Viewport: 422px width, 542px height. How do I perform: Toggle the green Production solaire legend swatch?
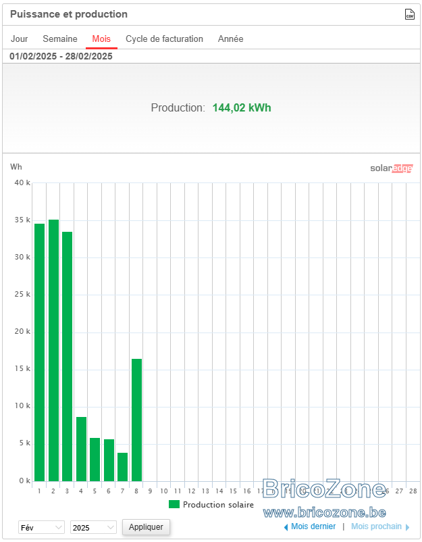[174, 504]
